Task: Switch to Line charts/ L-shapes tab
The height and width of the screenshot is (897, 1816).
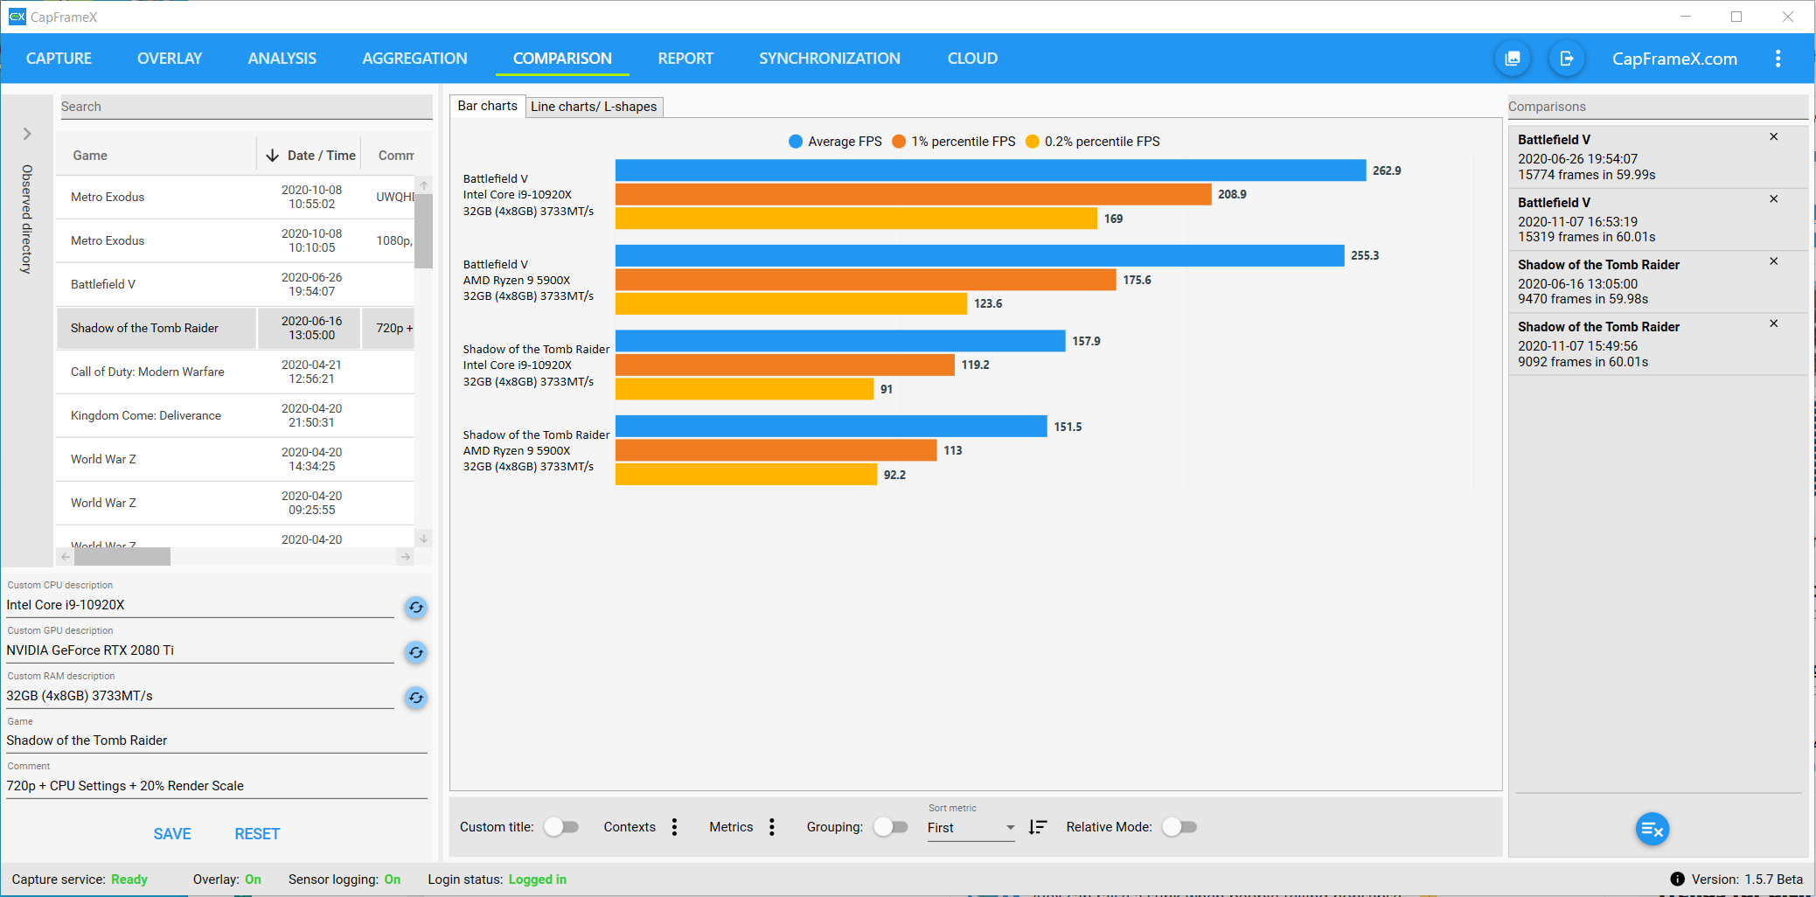Action: coord(594,107)
